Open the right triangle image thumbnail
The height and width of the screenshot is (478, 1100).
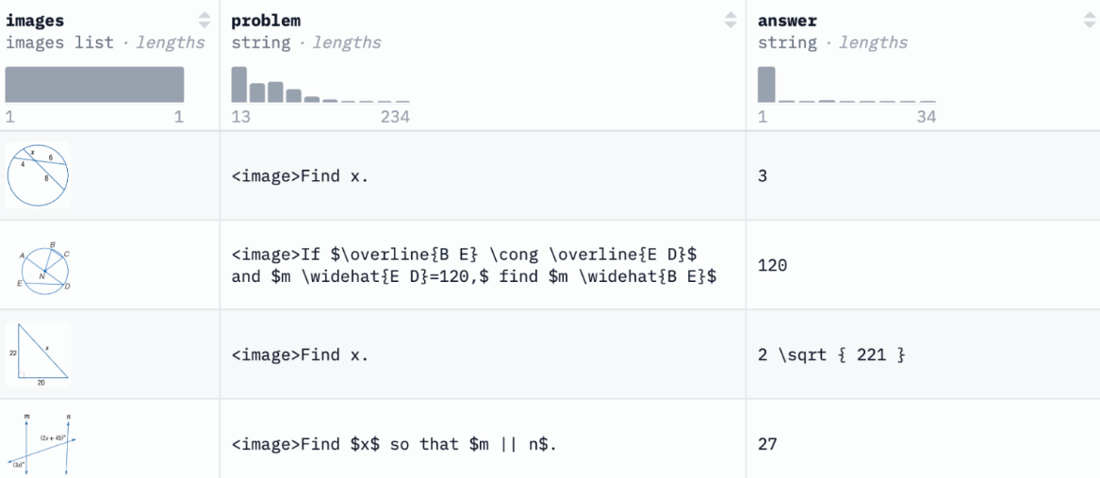38,354
